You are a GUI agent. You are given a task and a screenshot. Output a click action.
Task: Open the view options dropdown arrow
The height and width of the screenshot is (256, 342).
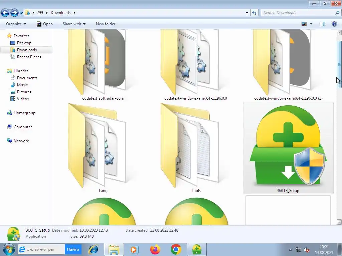click(x=311, y=24)
